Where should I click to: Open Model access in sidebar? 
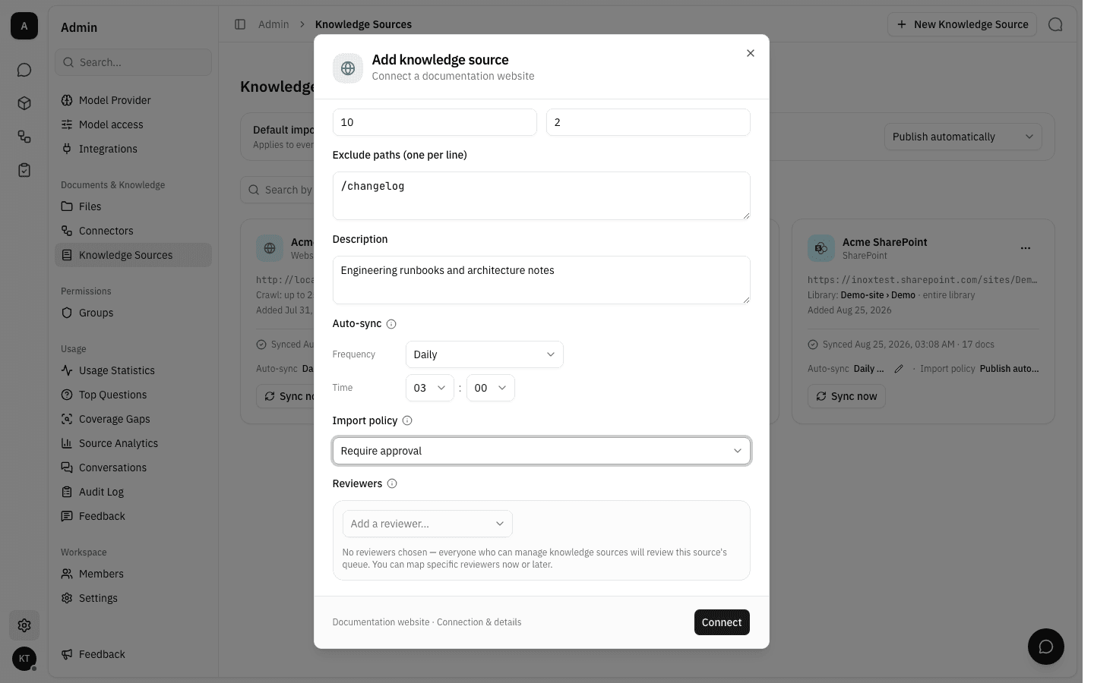134,124
